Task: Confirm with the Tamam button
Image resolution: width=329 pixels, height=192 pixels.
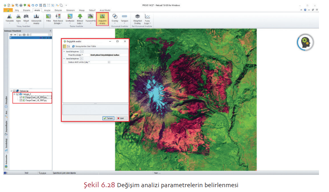Action: coord(108,118)
